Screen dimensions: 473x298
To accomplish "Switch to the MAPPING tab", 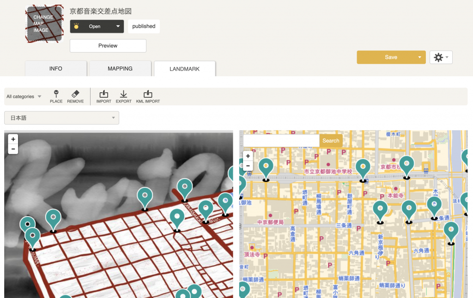I will coord(120,68).
